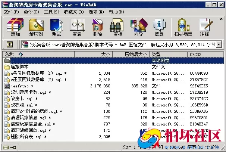Sort by 类型 column header
The height and width of the screenshot is (152, 226).
click(169, 55)
